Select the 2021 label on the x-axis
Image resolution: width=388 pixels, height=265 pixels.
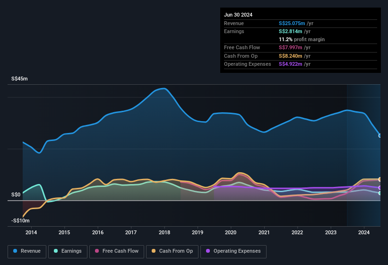(264, 232)
